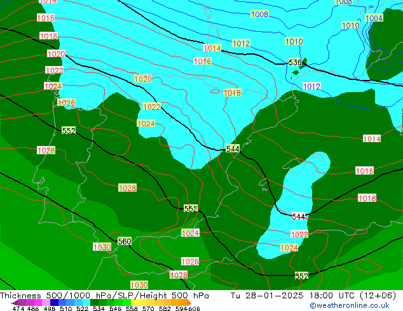Select the 546 value on the legend scale
Screen dimensions: 403x311
pos(115,308)
